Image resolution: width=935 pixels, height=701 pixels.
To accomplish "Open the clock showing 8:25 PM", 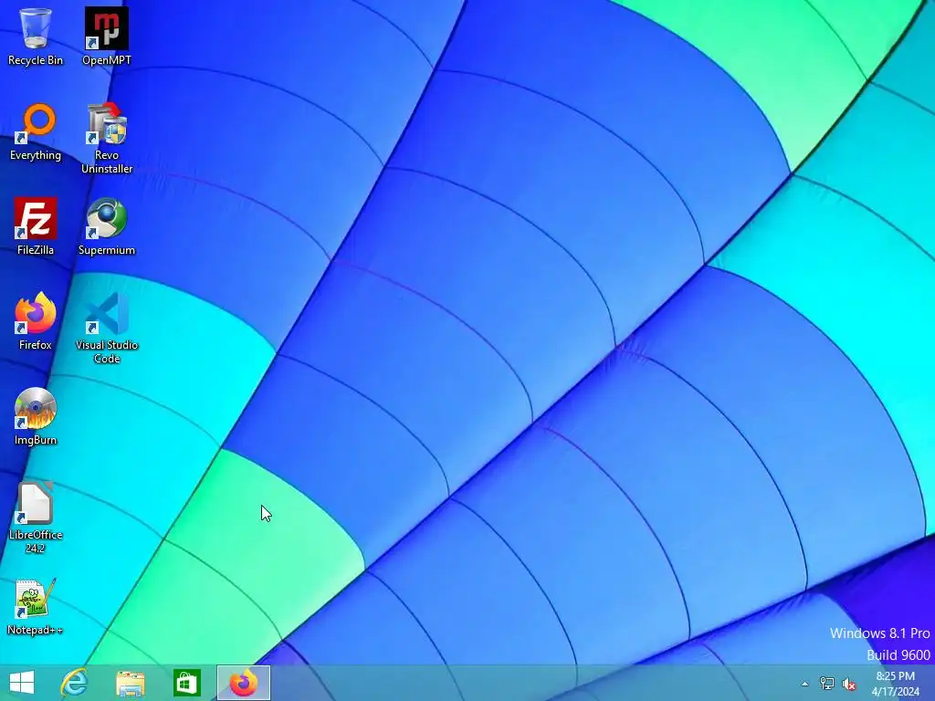I will (895, 684).
